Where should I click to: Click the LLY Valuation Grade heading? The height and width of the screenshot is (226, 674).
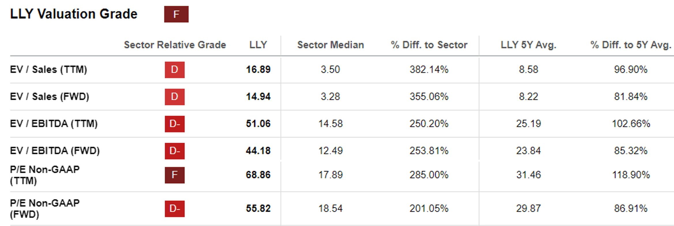click(x=74, y=14)
